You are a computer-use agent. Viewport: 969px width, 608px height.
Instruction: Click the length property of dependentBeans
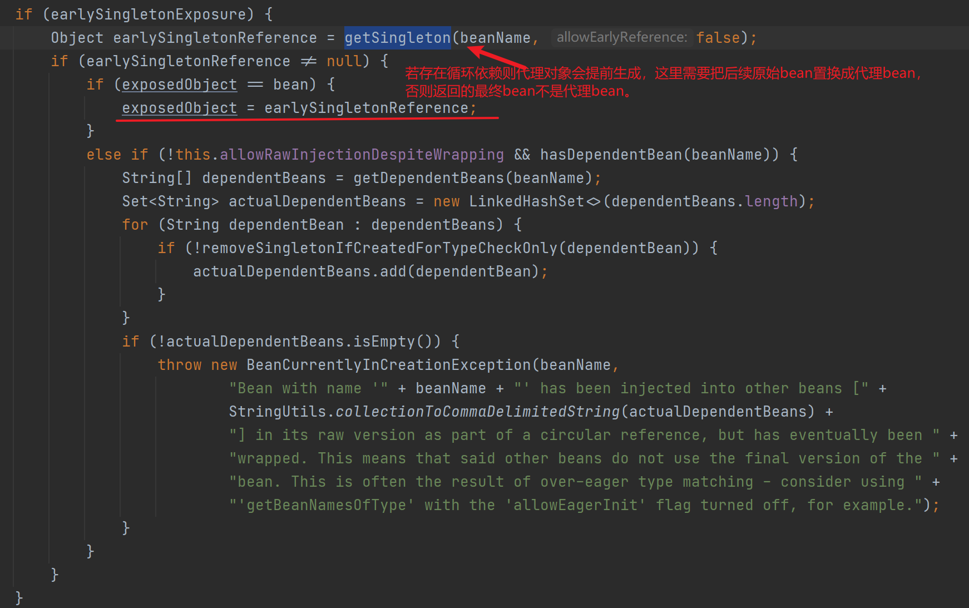pos(771,201)
